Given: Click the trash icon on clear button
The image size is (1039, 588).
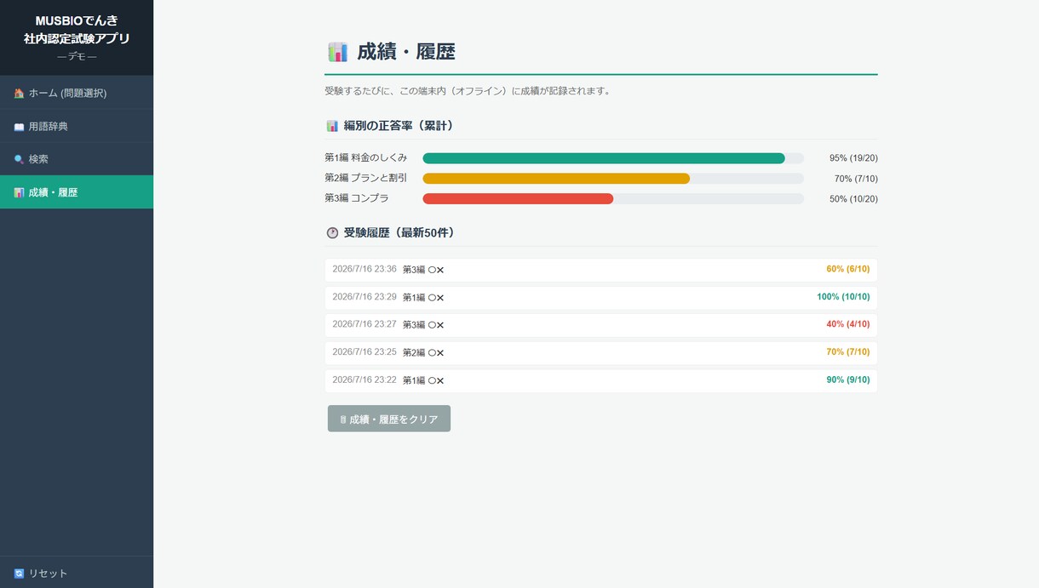Looking at the screenshot, I should (x=343, y=420).
